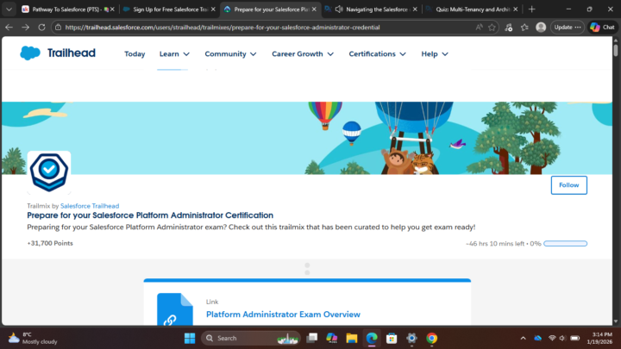Open the Windows Start menu
The width and height of the screenshot is (621, 349).
[190, 339]
